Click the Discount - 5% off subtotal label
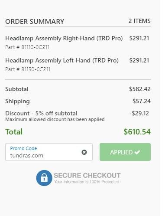Image resolution: width=165 pixels, height=216 pixels. pyautogui.click(x=41, y=113)
